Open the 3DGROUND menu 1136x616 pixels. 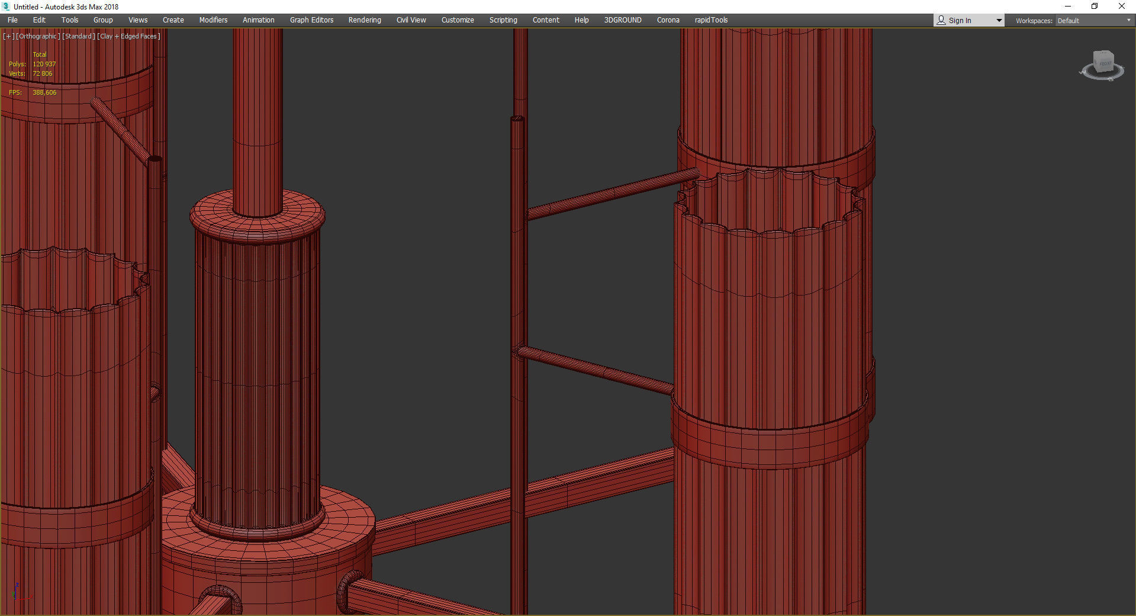coord(623,20)
